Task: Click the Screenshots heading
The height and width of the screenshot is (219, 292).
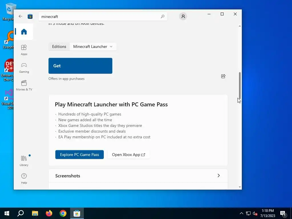Action: [68, 176]
